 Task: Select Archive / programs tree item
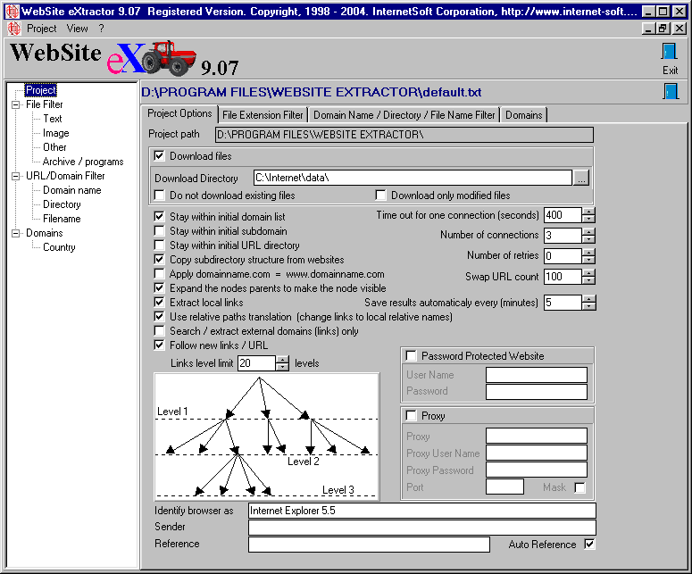[83, 162]
